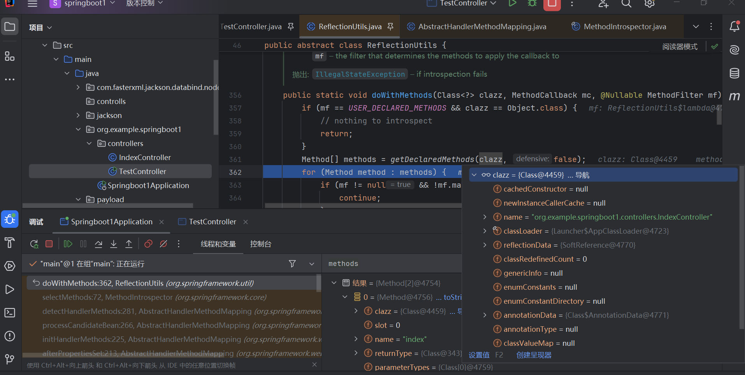Click 设置值 link in popup
This screenshot has height=375, width=745.
pos(479,355)
